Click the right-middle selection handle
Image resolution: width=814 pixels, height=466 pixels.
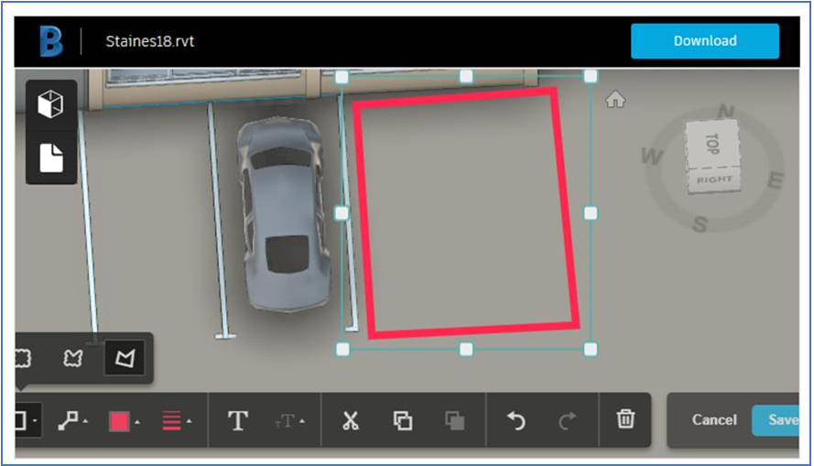click(591, 213)
